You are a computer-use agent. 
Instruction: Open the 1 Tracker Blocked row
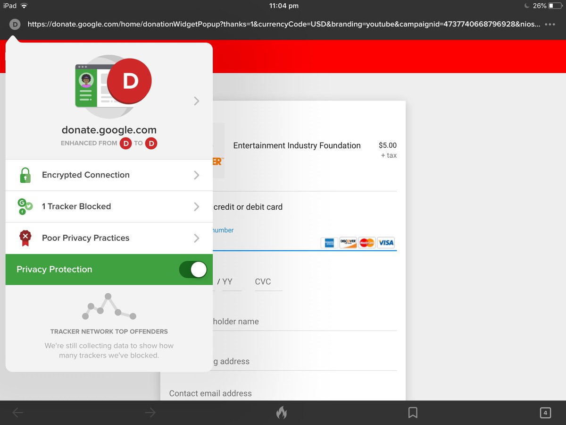click(x=109, y=206)
